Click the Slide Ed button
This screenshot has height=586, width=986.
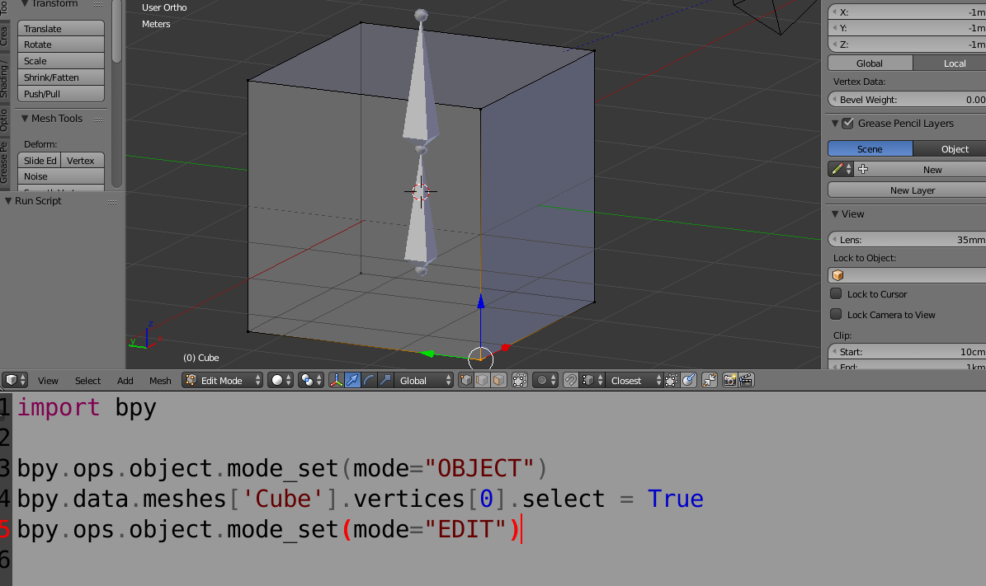[39, 160]
